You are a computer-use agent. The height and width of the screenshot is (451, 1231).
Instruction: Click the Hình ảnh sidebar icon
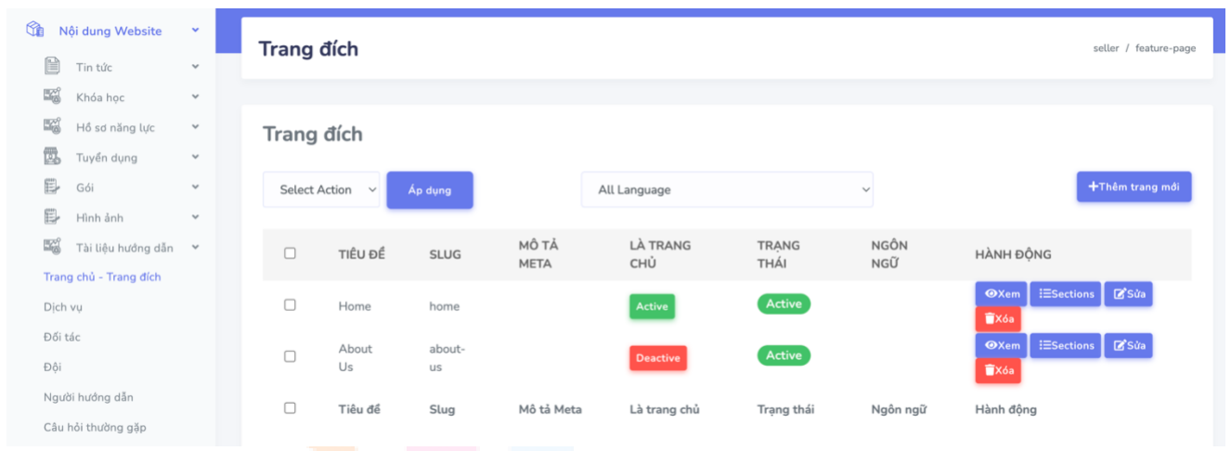tap(53, 217)
